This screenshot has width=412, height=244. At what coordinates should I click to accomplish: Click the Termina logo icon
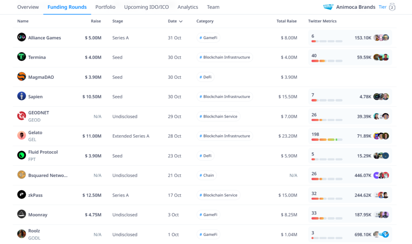22,57
